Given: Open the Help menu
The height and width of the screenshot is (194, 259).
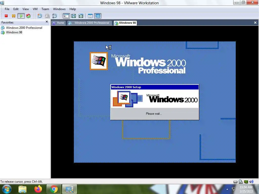Looking at the screenshot, I should click(73, 9).
